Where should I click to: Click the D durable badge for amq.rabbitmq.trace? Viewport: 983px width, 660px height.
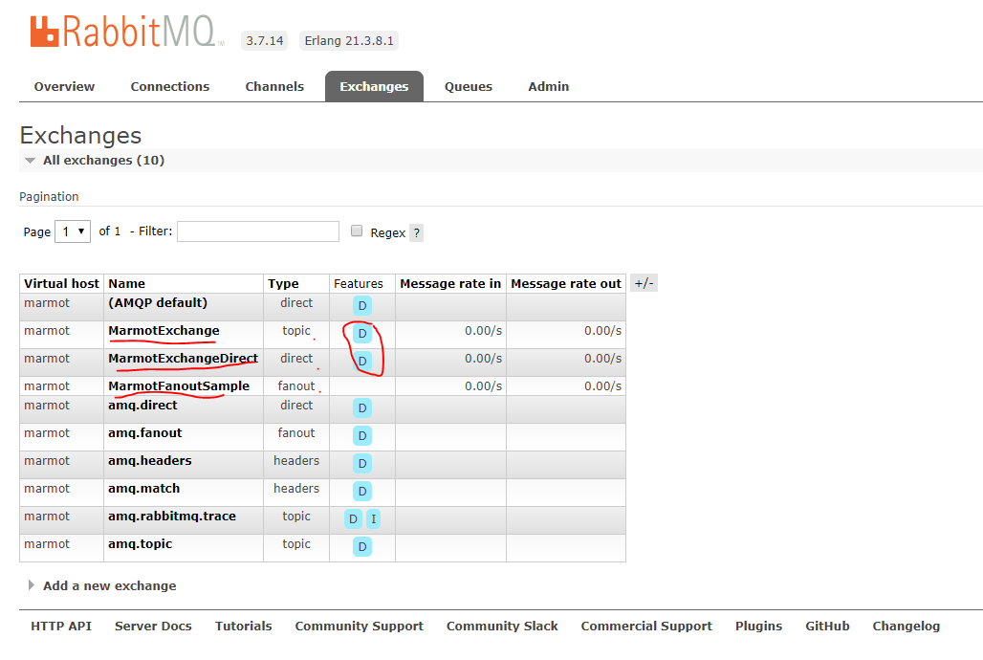click(353, 518)
